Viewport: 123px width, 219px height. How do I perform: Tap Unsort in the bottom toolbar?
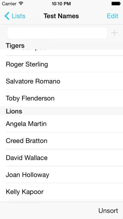[x=108, y=211]
